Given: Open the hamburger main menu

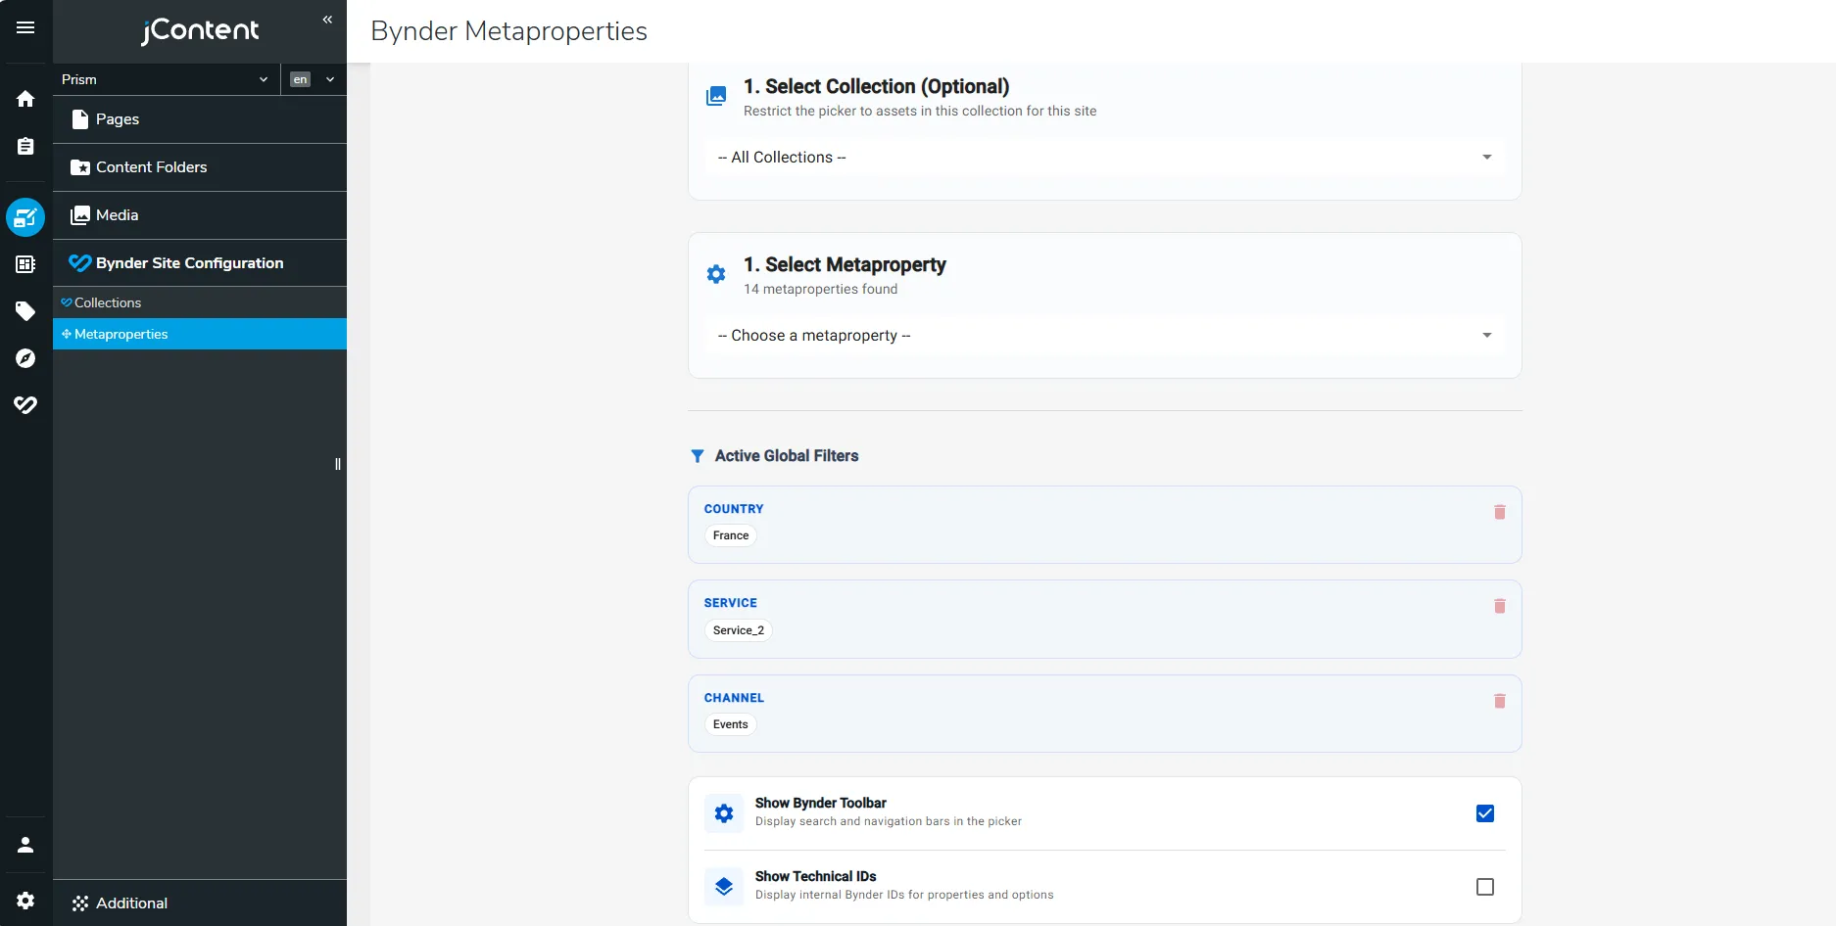Looking at the screenshot, I should tap(25, 27).
